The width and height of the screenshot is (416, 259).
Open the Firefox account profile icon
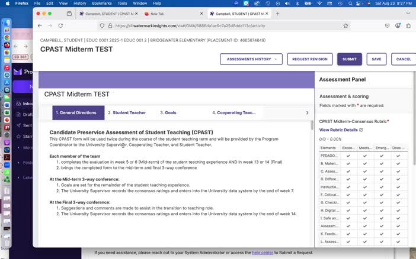pyautogui.click(x=398, y=25)
